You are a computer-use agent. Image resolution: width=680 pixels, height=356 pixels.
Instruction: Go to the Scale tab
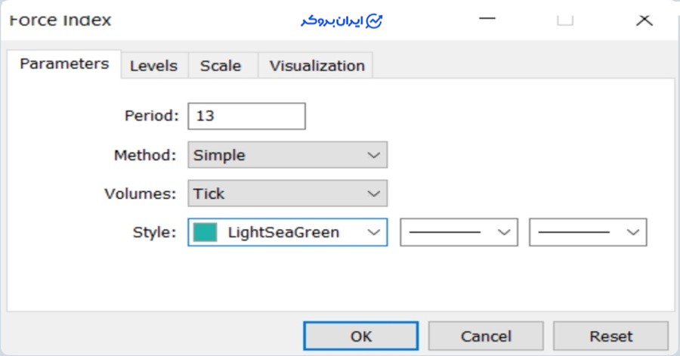221,66
